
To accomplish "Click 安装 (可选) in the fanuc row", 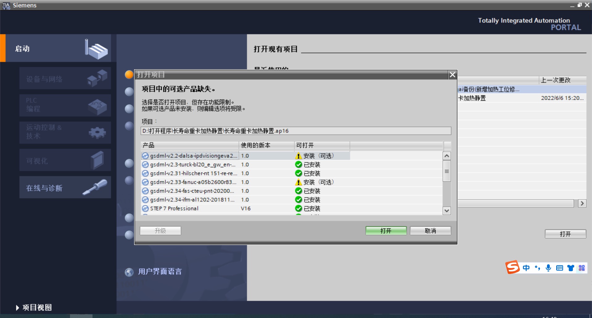I will tap(319, 182).
